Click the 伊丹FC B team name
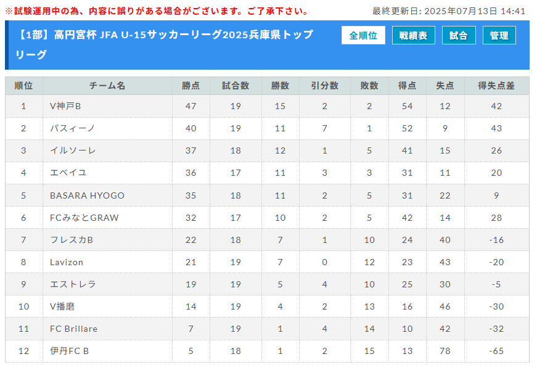Viewport: 537px width, 370px height. click(69, 351)
